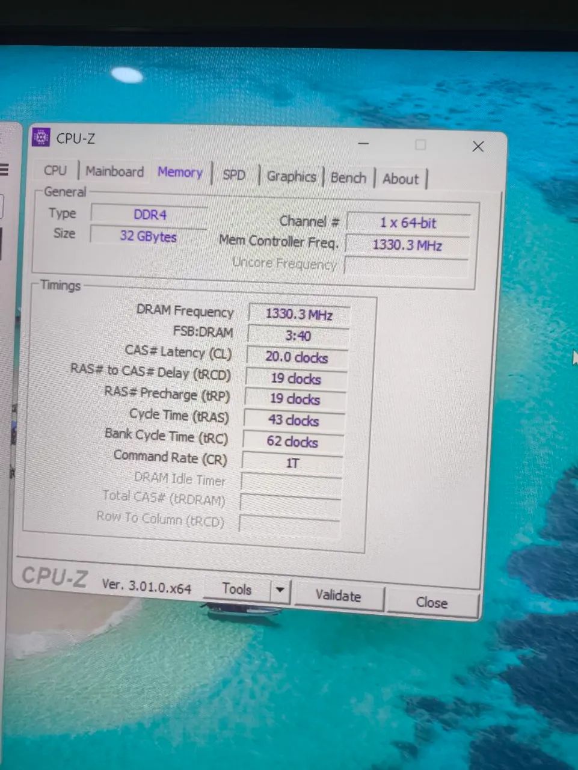This screenshot has height=770, width=578.
Task: Click the Channel # label
Action: (309, 221)
